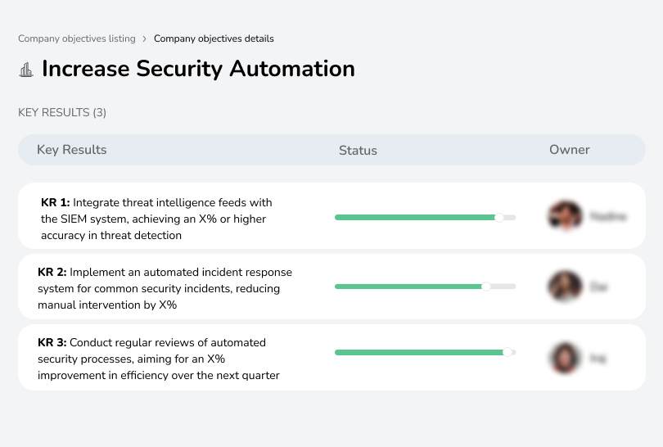This screenshot has width=663, height=447.
Task: Click the KR 1 progress slider handle
Action: coord(499,218)
